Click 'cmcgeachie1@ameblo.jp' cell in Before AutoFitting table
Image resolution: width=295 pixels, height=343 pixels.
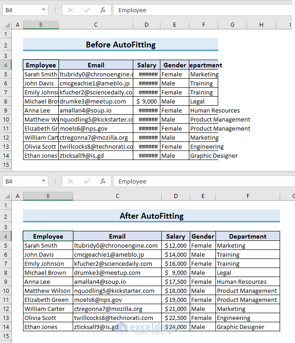[96, 83]
